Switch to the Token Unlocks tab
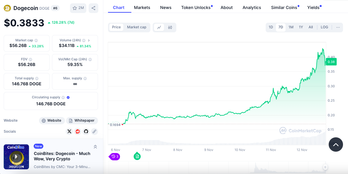 (196, 8)
